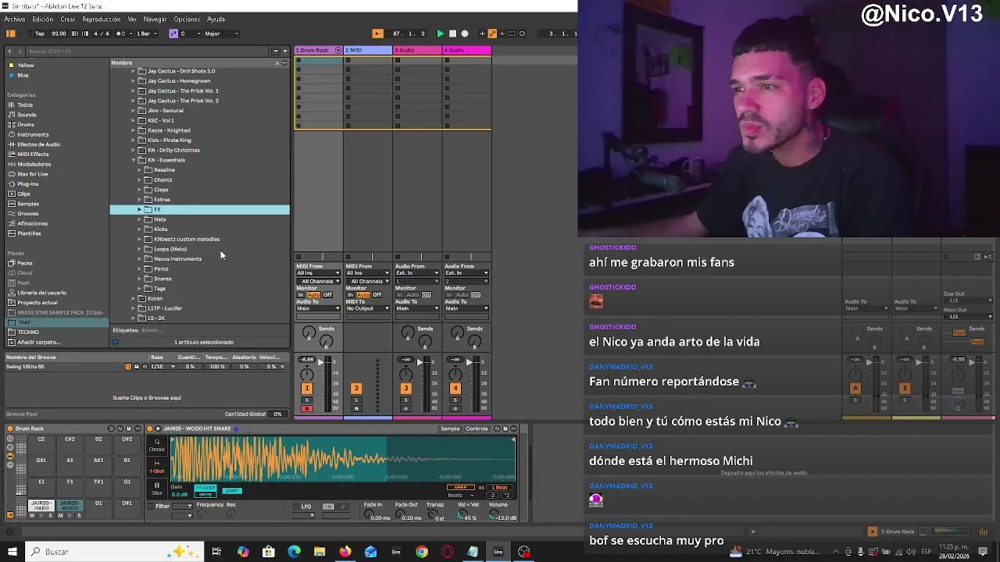
Task: Switch to the Controls tab in Simpler
Action: pyautogui.click(x=477, y=429)
